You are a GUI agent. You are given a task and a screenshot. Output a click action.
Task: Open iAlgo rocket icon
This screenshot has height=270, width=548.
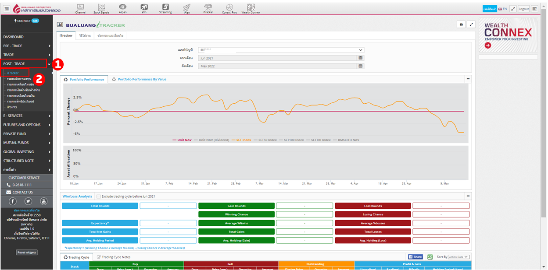[186, 8]
